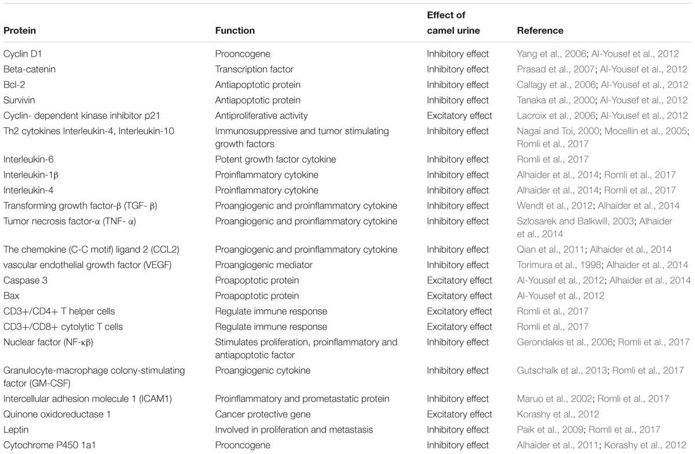Screen dimensions: 695x454
Task: Select the Function column header
Action: click(235, 31)
